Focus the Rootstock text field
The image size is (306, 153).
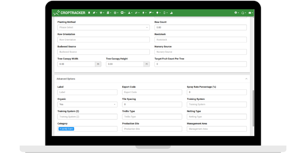pos(200,40)
